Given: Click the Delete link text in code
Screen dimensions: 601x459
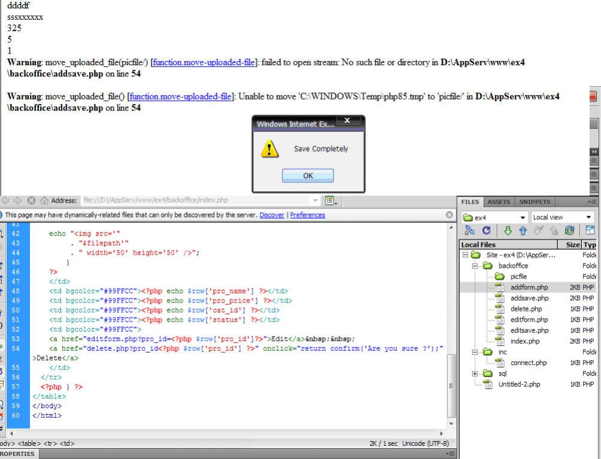Looking at the screenshot, I should coord(48,358).
